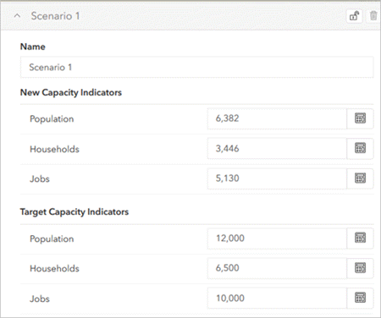The height and width of the screenshot is (318, 381).
Task: Click Households label under Target Capacity Indicators
Action: coord(54,269)
